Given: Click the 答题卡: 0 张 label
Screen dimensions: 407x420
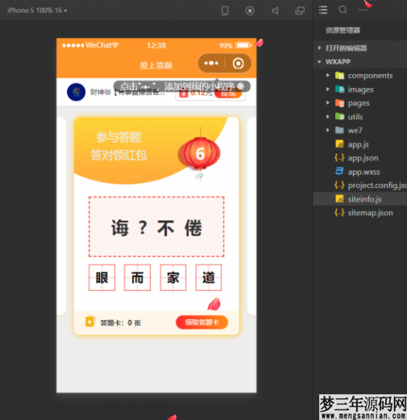Looking at the screenshot, I should coord(121,322).
